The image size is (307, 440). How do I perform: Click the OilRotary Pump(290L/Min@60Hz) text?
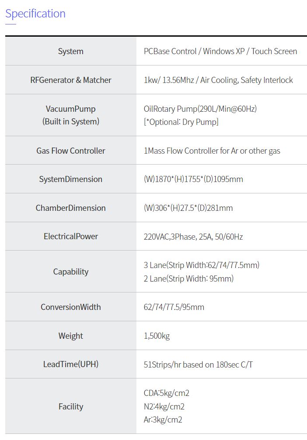[200, 109]
